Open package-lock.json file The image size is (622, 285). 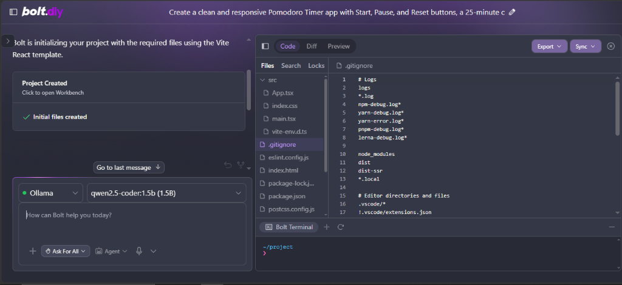[290, 183]
